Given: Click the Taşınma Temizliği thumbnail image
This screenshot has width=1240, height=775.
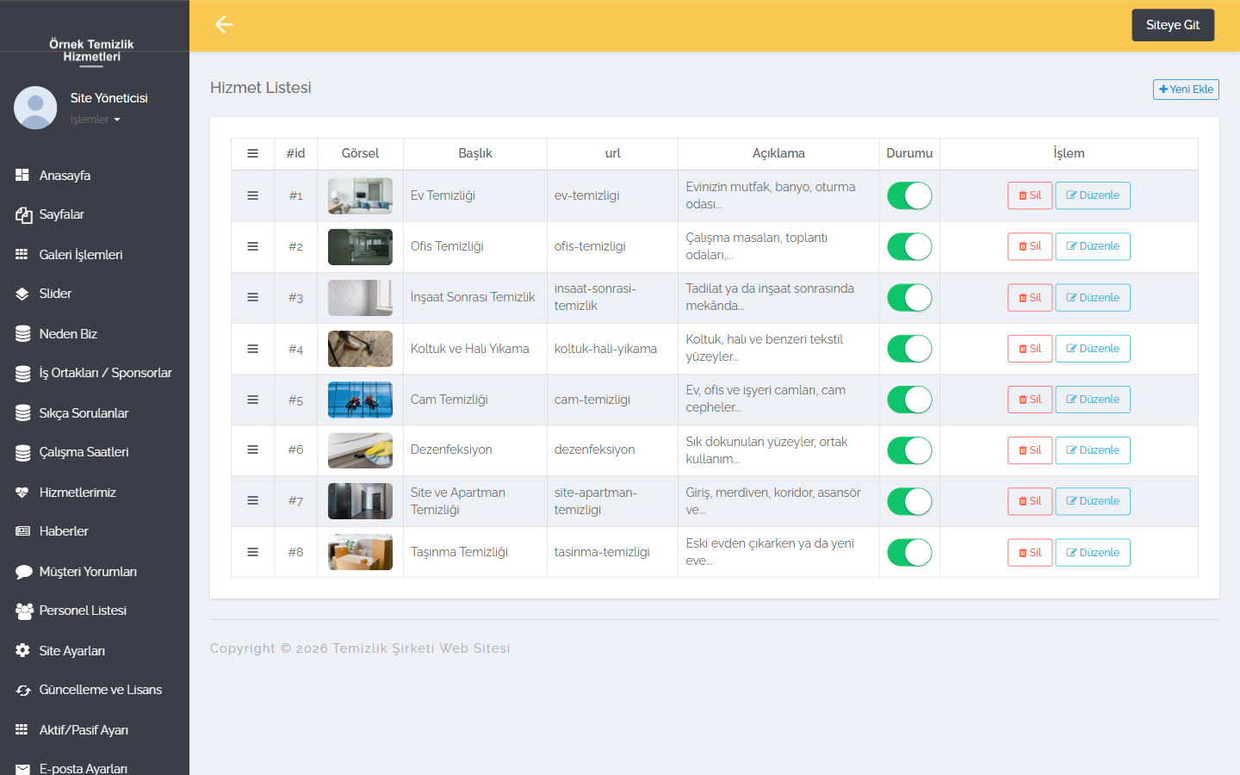Looking at the screenshot, I should [x=360, y=552].
